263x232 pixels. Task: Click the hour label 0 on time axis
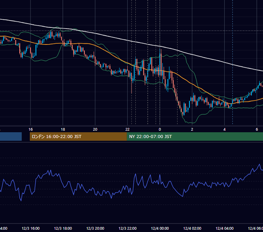(x=160, y=130)
